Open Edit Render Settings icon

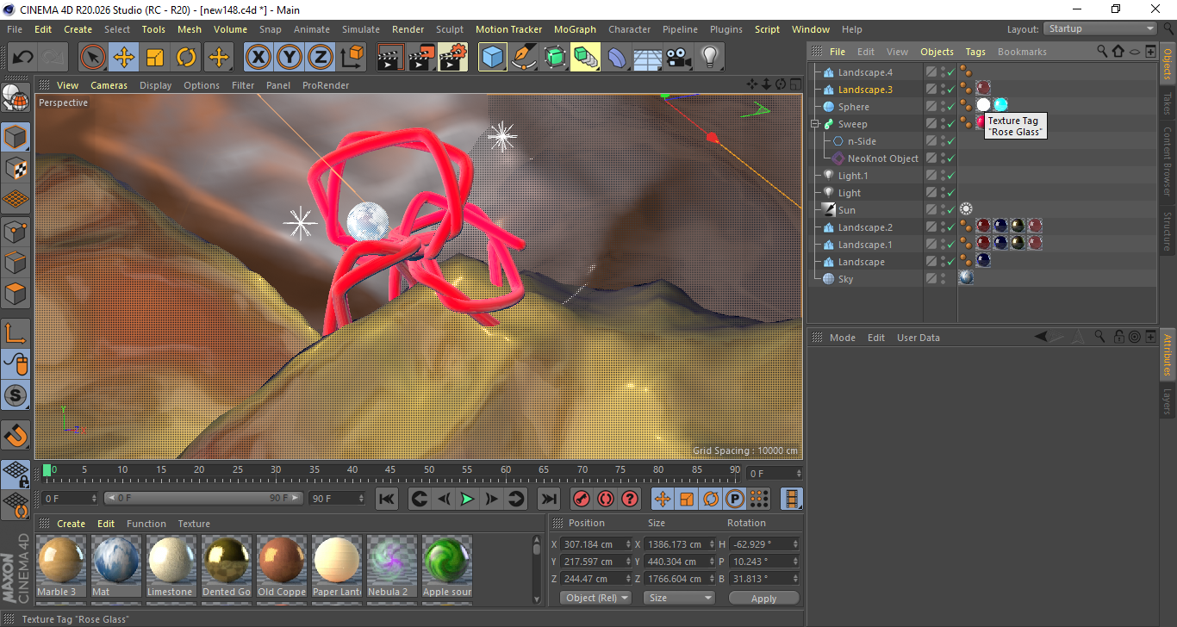pyautogui.click(x=453, y=58)
